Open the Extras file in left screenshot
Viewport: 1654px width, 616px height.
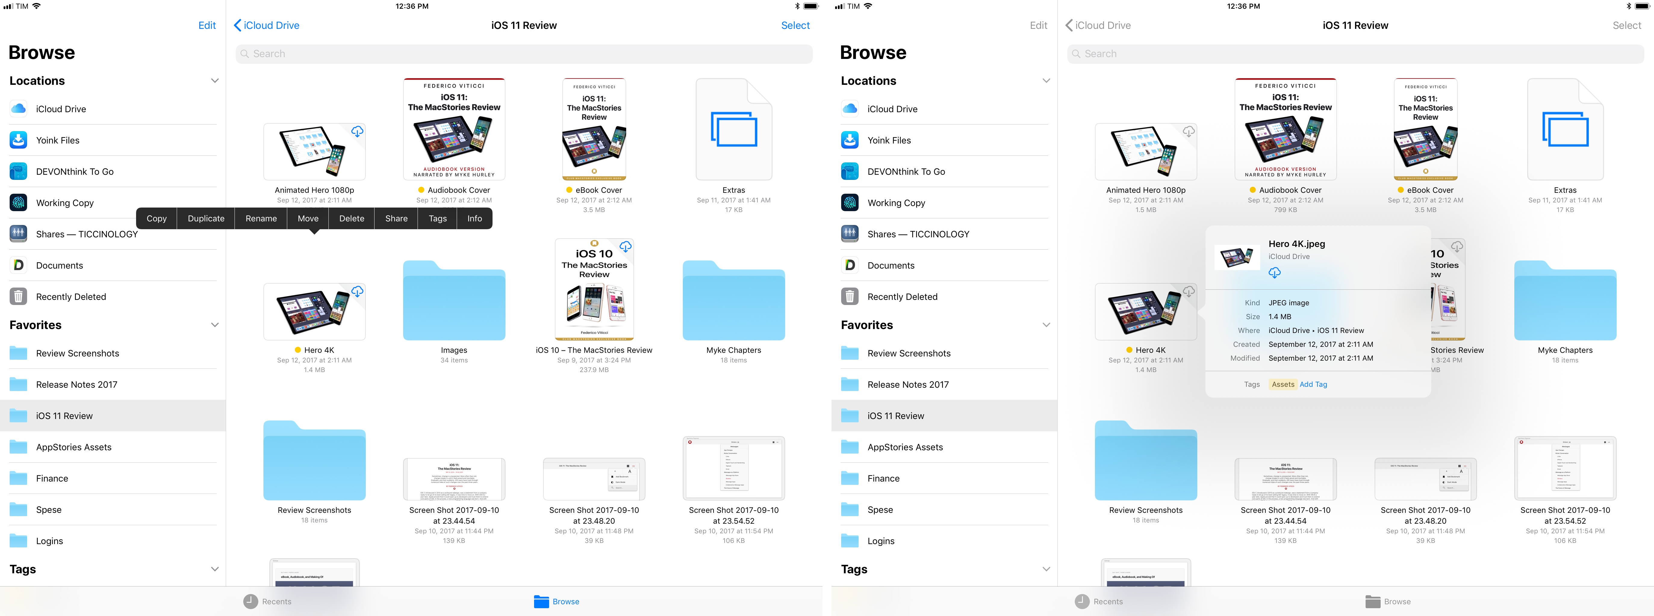734,129
